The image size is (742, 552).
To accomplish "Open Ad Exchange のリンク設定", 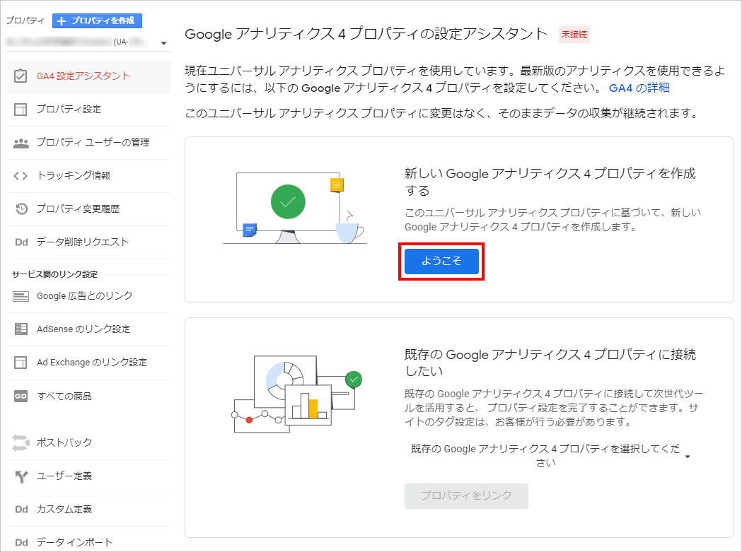I will 89,363.
